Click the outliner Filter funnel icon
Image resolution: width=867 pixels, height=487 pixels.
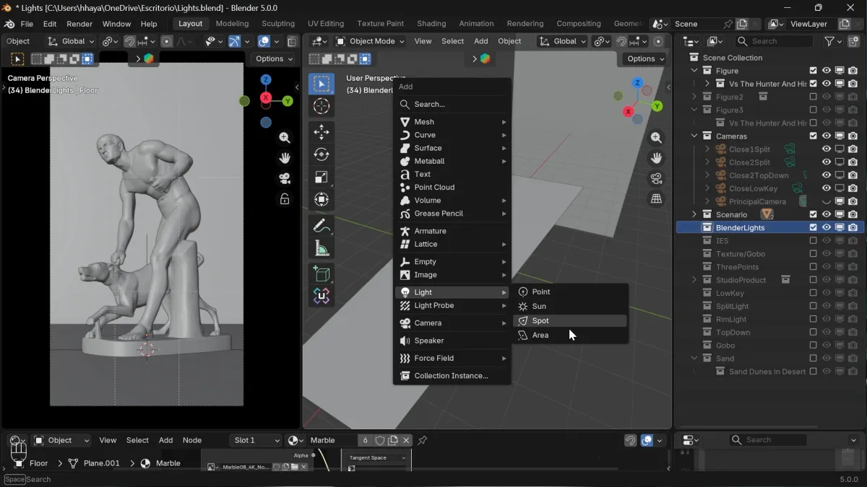pos(829,42)
